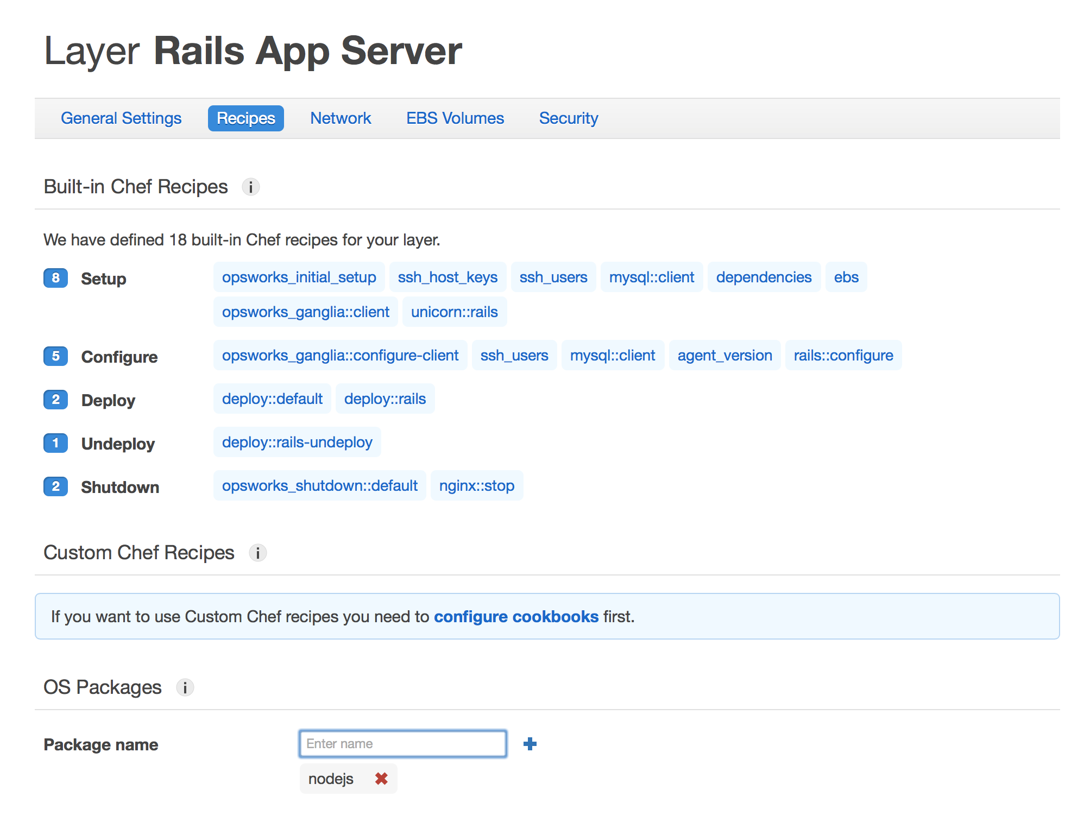Click the Deploy lifecycle event label
This screenshot has height=822, width=1084.
coord(108,400)
